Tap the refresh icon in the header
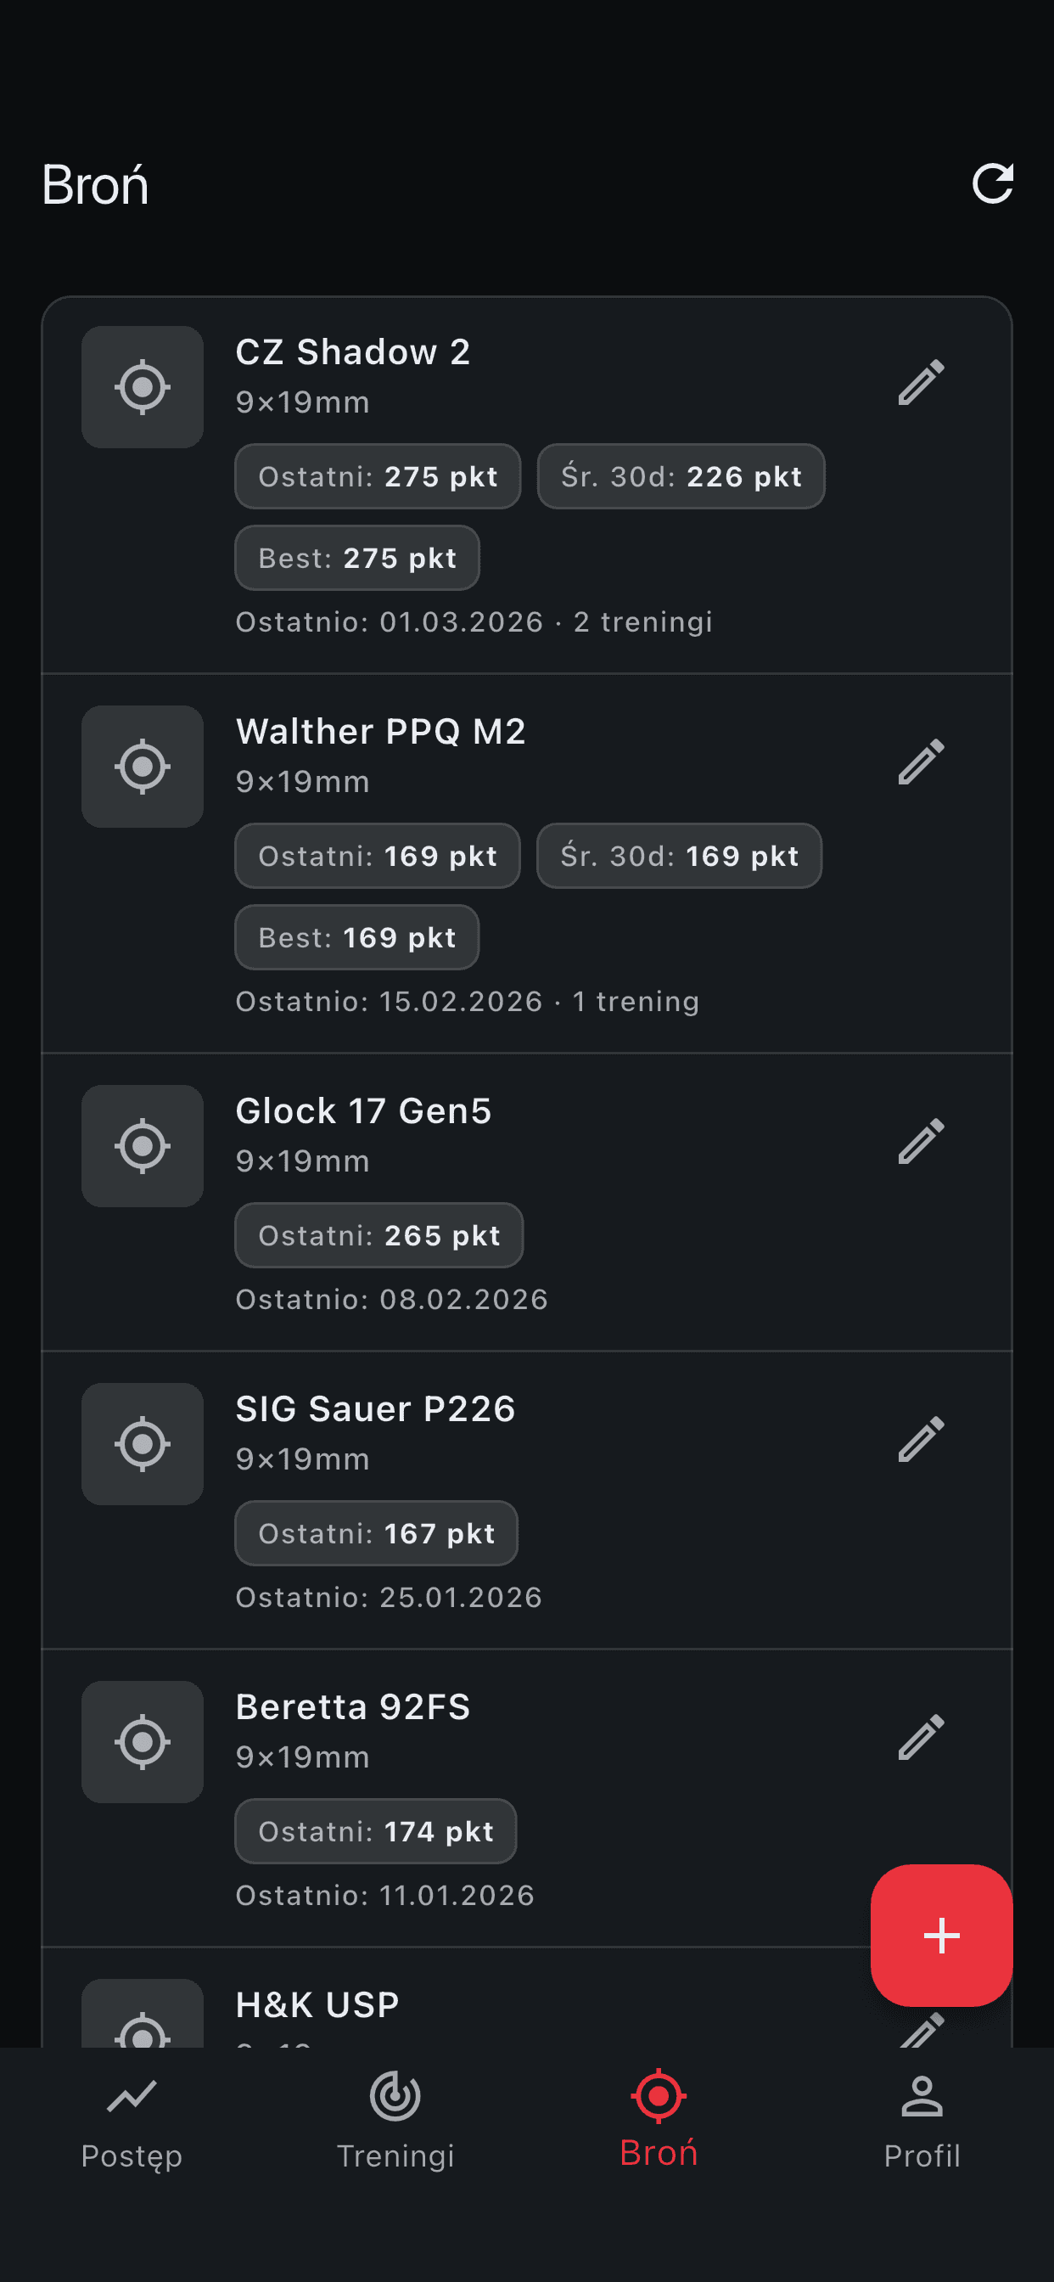 pos(992,183)
